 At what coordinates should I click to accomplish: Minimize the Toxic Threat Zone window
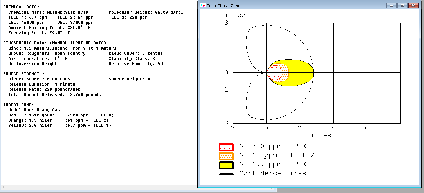[392, 5]
